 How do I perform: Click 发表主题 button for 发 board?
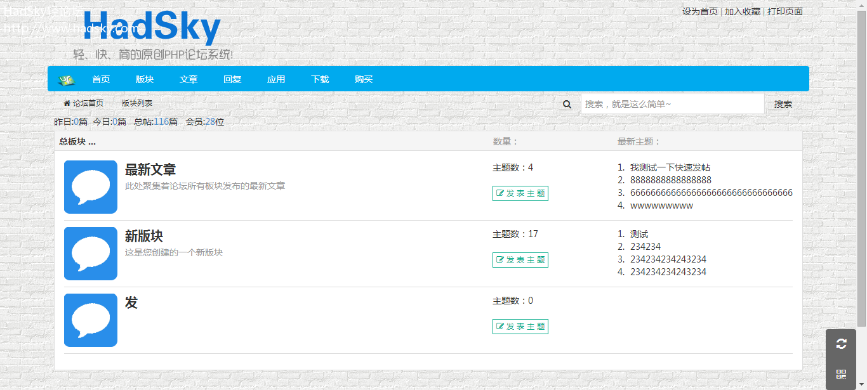520,327
